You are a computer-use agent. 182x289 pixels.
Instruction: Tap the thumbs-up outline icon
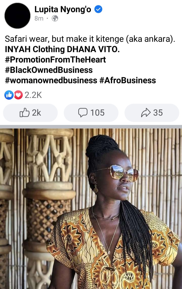(x=25, y=113)
